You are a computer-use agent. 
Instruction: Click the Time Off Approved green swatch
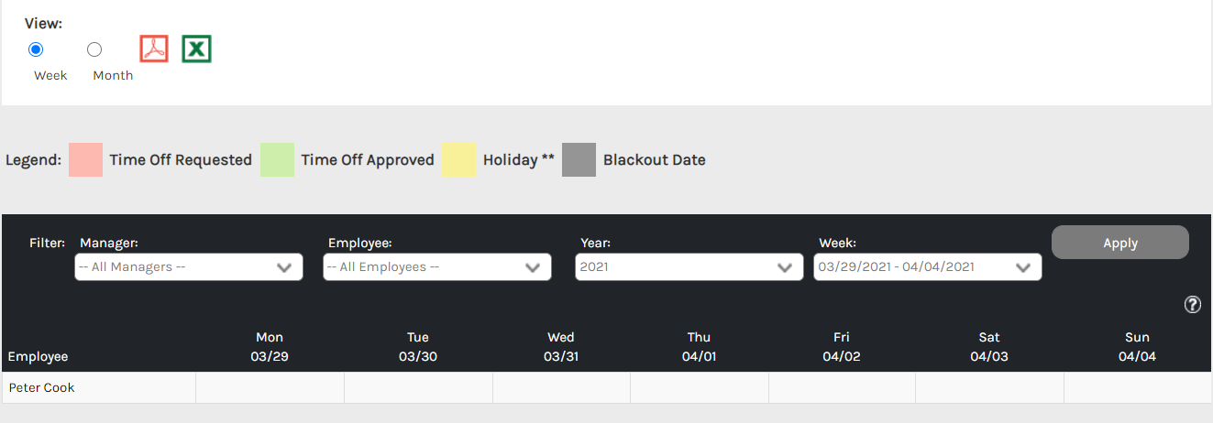coord(277,159)
